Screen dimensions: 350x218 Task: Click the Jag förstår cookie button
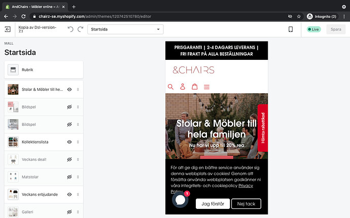[213, 204]
